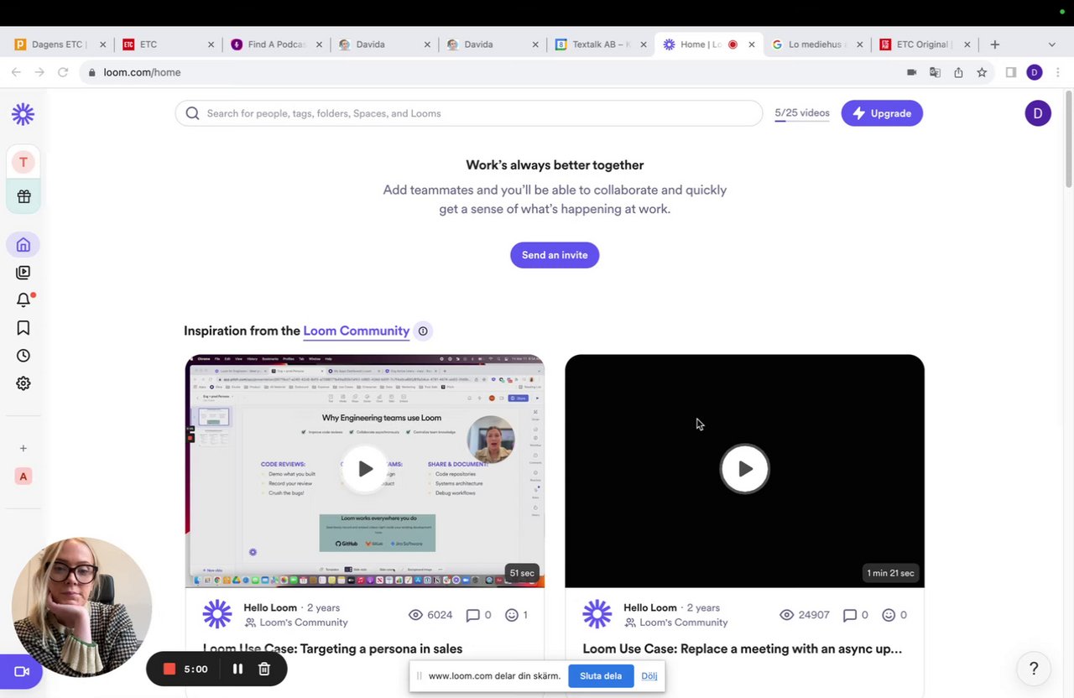Open the gift rewards icon in the sidebar
1074x698 pixels.
pyautogui.click(x=23, y=196)
